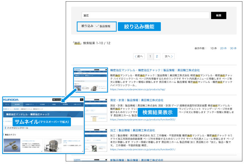Viewport: 244px width, 164px height.
Task: Set display count to 20 件
Action: coord(223,48)
